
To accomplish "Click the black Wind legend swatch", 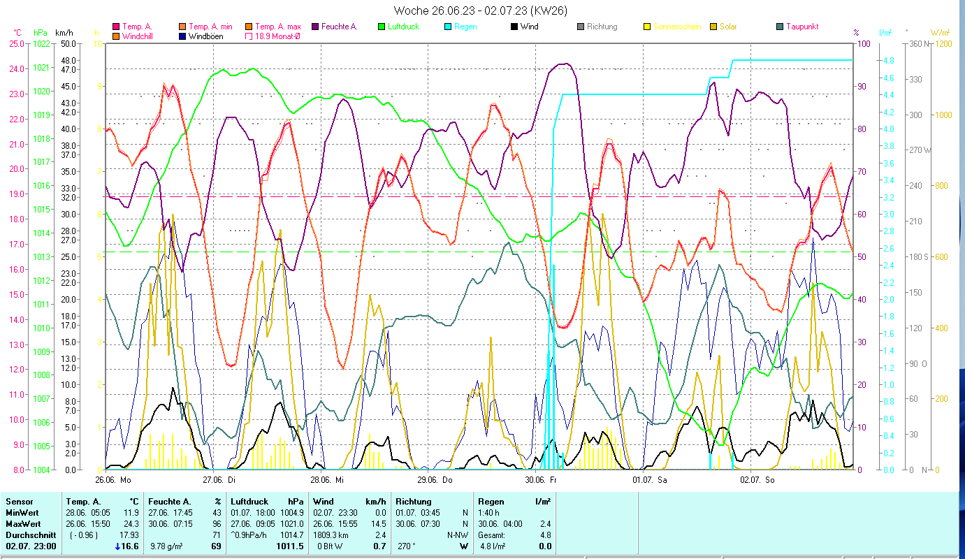I will click(514, 27).
